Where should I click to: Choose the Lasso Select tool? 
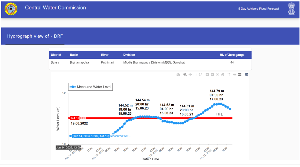(x=200, y=75)
